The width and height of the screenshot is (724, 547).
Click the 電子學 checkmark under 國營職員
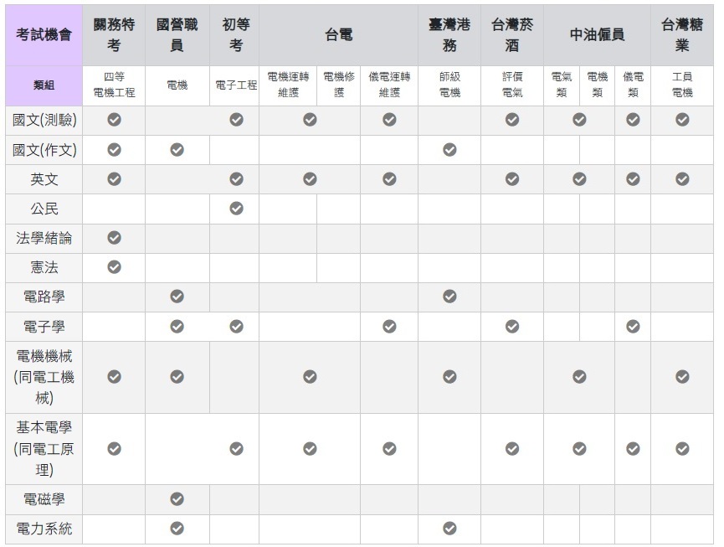[x=177, y=327]
